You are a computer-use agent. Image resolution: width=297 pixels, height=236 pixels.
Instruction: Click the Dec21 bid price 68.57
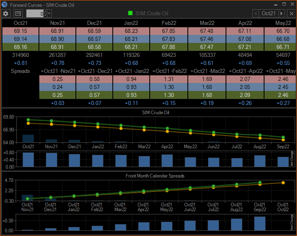tap(94, 39)
